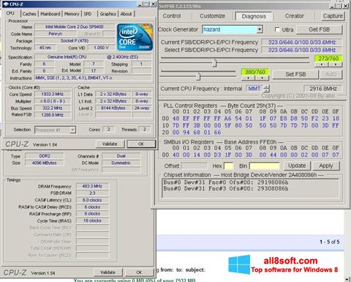351x282 pixels.
Task: Click the Bus Speed value 322.2 MHz
Action: (53, 108)
